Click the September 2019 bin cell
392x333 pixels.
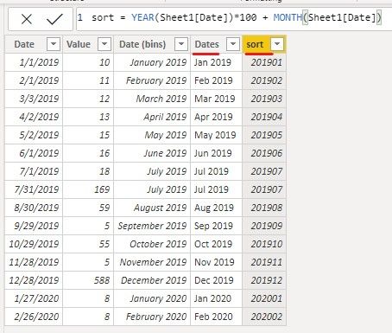pyautogui.click(x=152, y=226)
